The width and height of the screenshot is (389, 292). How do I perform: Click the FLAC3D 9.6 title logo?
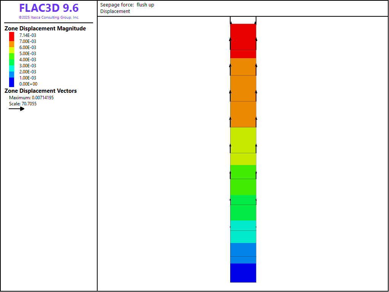(x=49, y=8)
